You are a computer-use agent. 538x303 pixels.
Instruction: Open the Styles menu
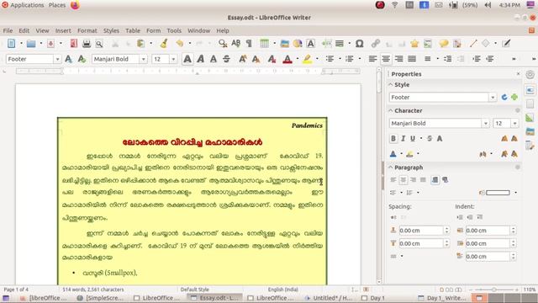tap(111, 30)
